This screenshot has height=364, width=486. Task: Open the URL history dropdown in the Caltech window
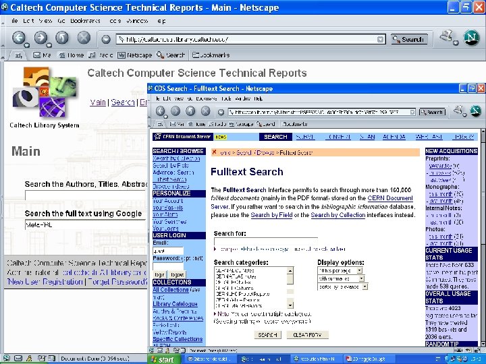tap(380, 39)
